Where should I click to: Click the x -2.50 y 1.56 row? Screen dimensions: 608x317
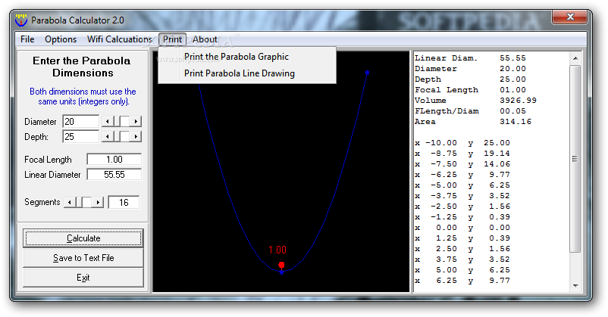[x=462, y=207]
